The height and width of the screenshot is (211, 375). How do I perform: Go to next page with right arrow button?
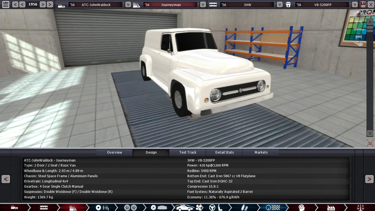369,179
